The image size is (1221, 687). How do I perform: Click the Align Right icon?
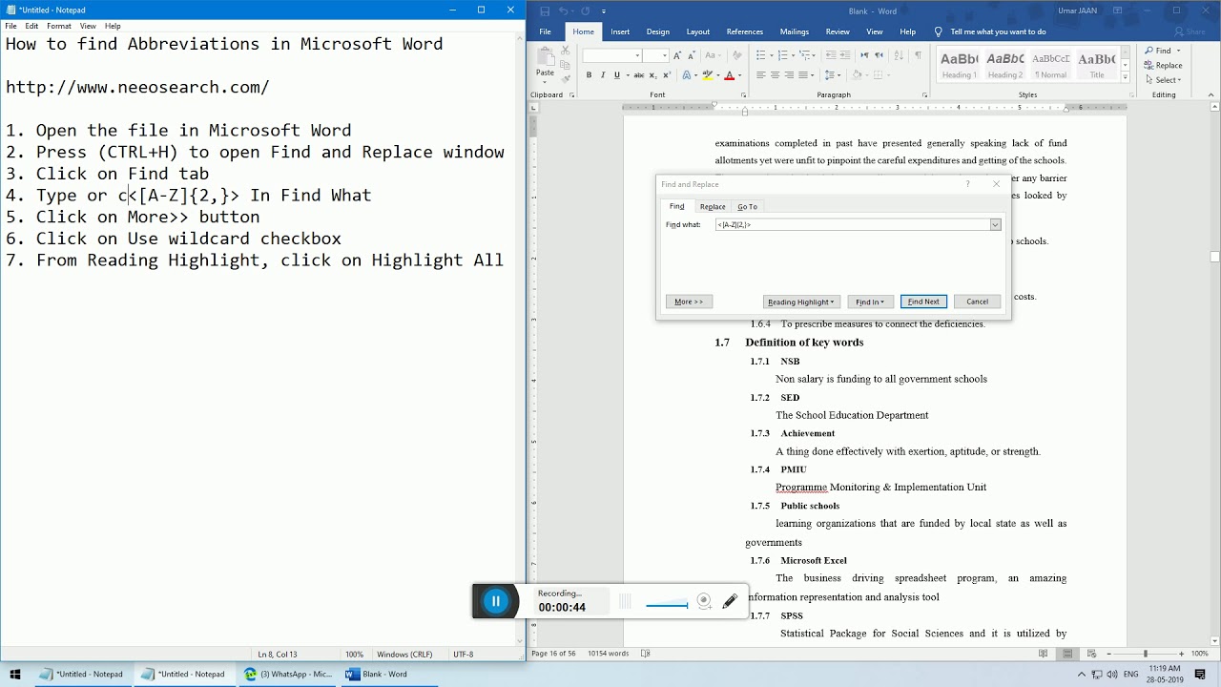[789, 74]
